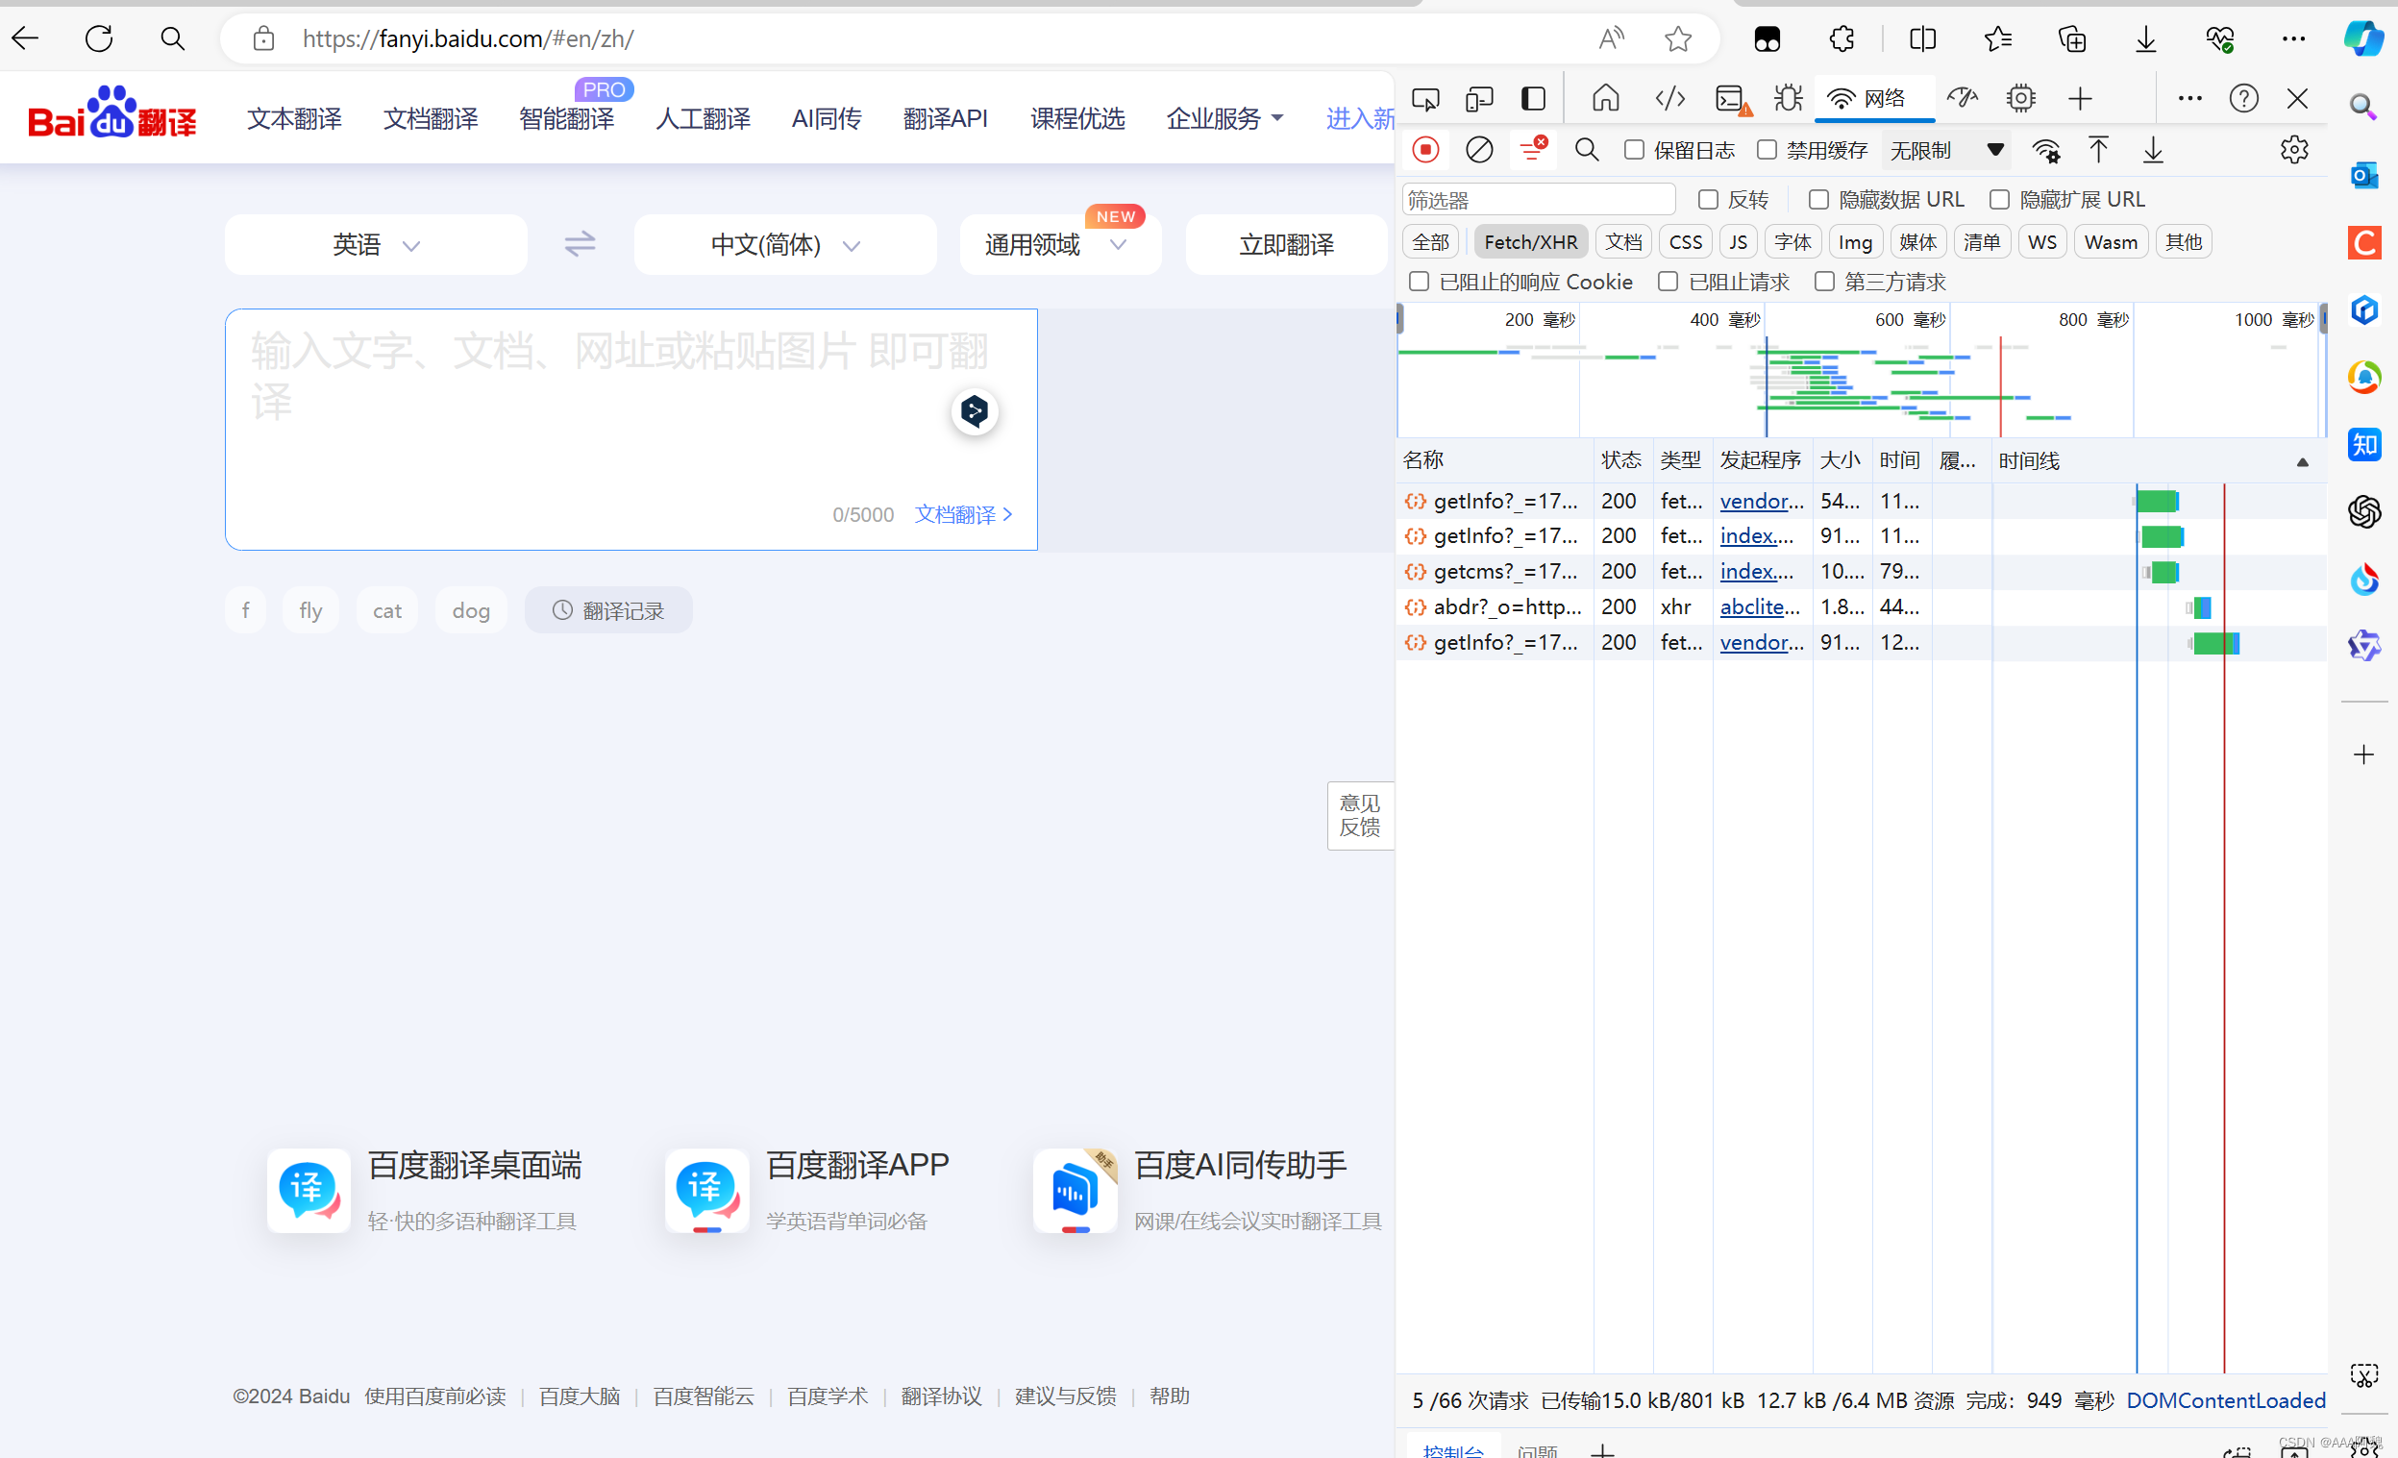2398x1458 pixels.
Task: Open DevTools more tools plus button
Action: (x=2080, y=98)
